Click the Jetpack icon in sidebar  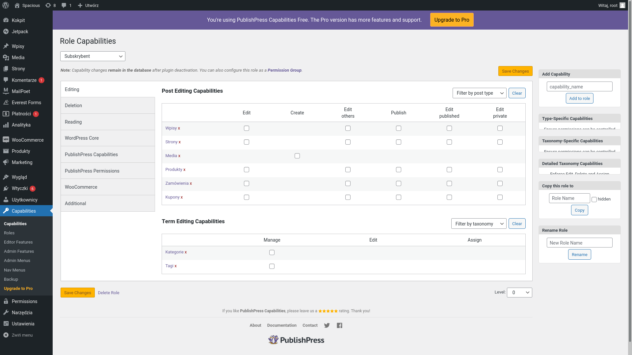click(6, 32)
